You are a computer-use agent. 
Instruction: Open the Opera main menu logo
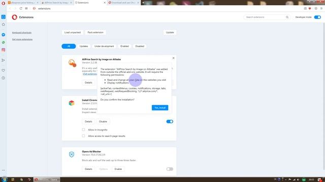pos(3,3)
